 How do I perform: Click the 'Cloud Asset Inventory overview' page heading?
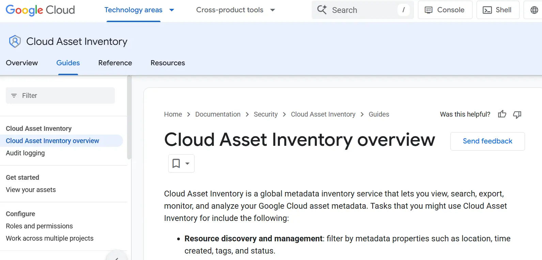pyautogui.click(x=299, y=140)
